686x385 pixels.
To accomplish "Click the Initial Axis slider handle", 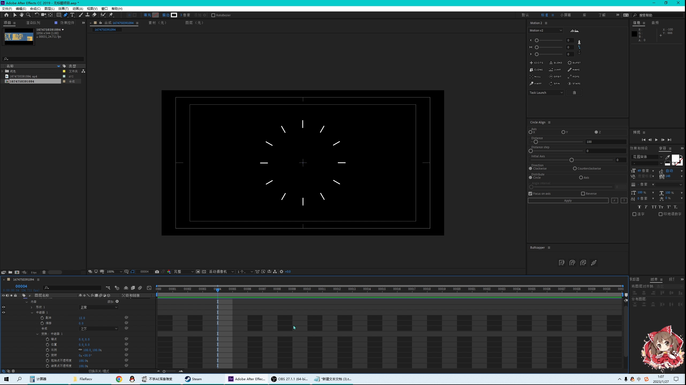I will tap(571, 160).
